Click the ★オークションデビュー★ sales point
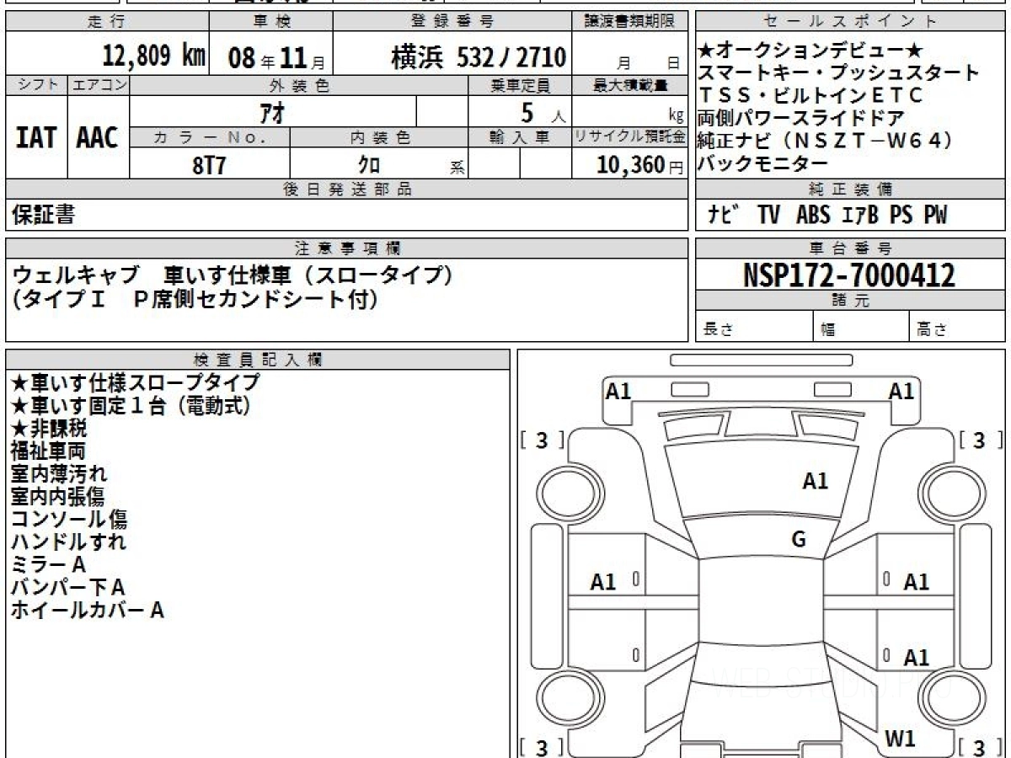The height and width of the screenshot is (758, 1011). pos(811,51)
